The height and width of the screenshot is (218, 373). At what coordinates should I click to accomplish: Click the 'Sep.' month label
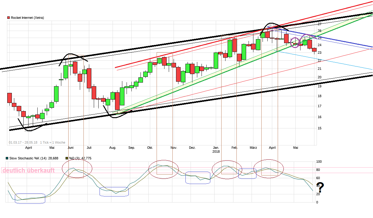(131, 148)
